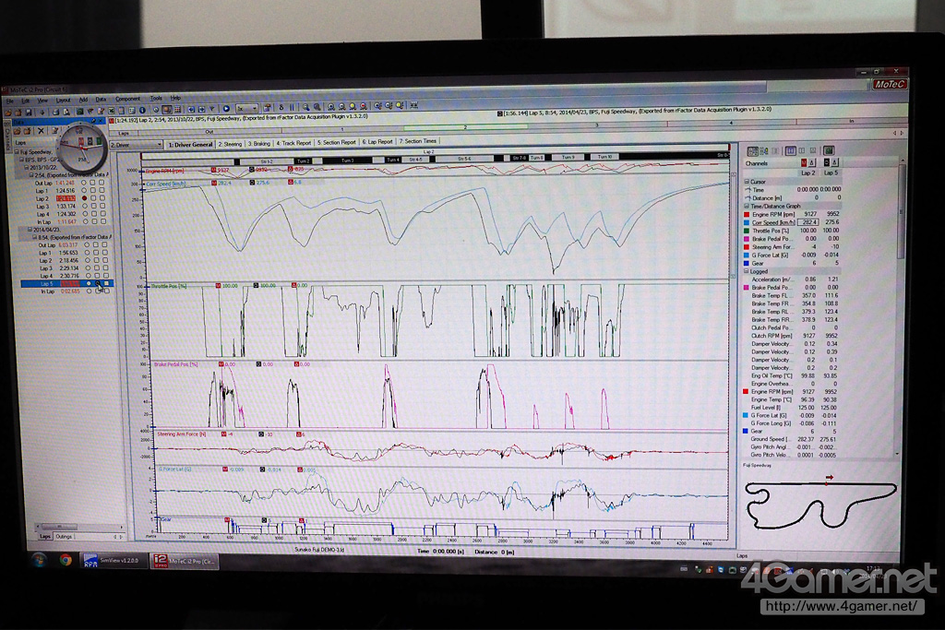Click the delete X icon in Data panel
945x630 pixels.
(41, 131)
